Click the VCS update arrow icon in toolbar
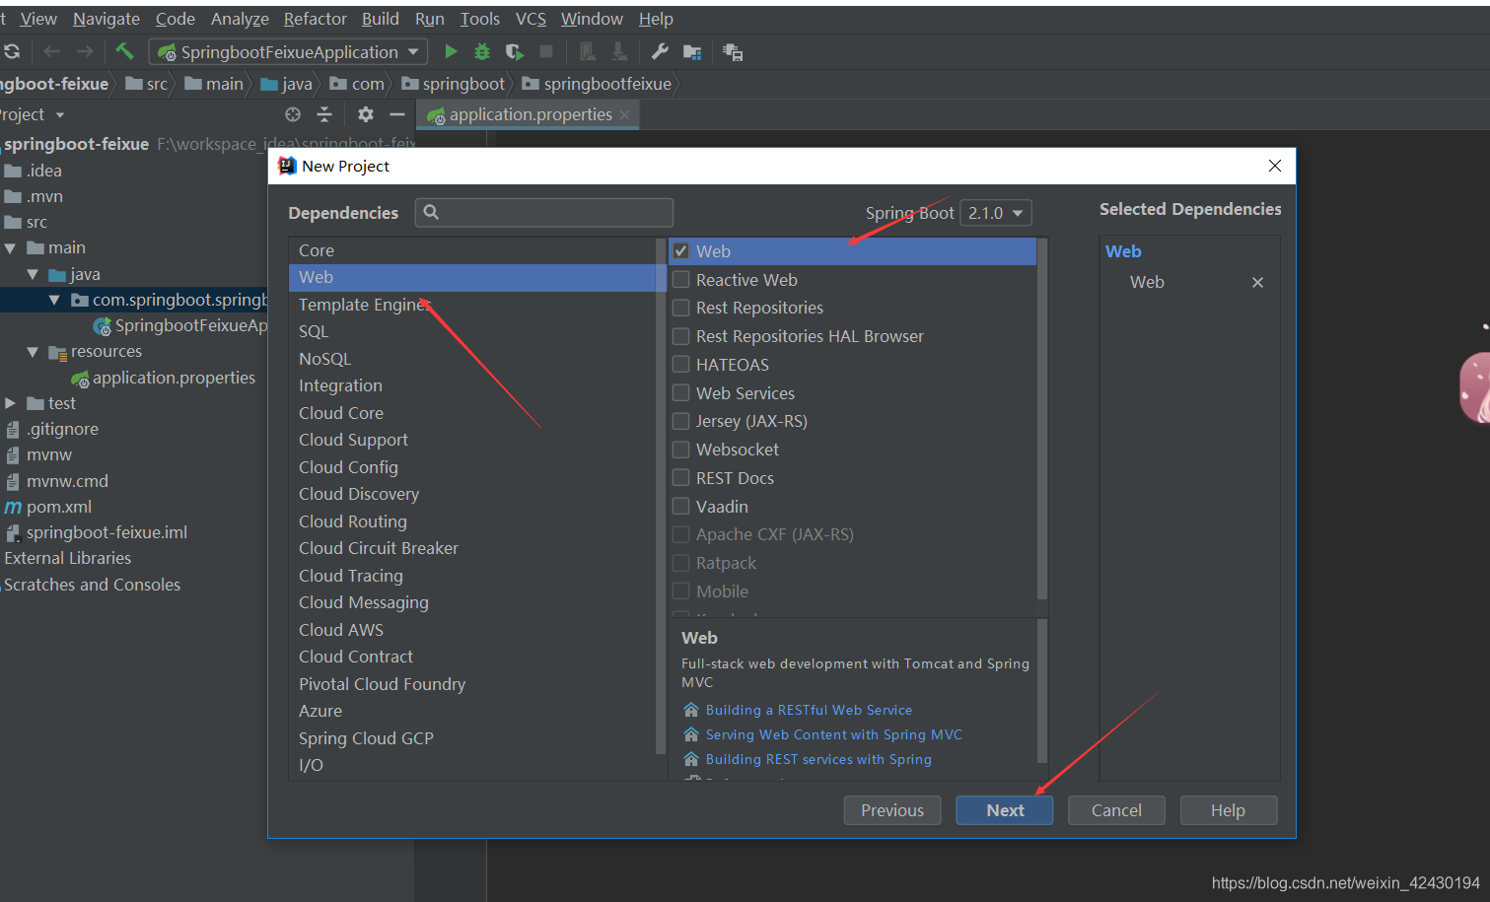 click(x=587, y=51)
